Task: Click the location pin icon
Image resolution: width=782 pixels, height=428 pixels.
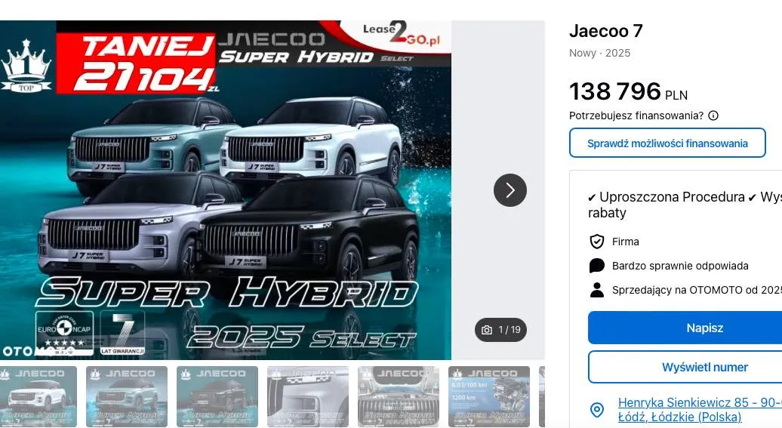Action: [597, 410]
